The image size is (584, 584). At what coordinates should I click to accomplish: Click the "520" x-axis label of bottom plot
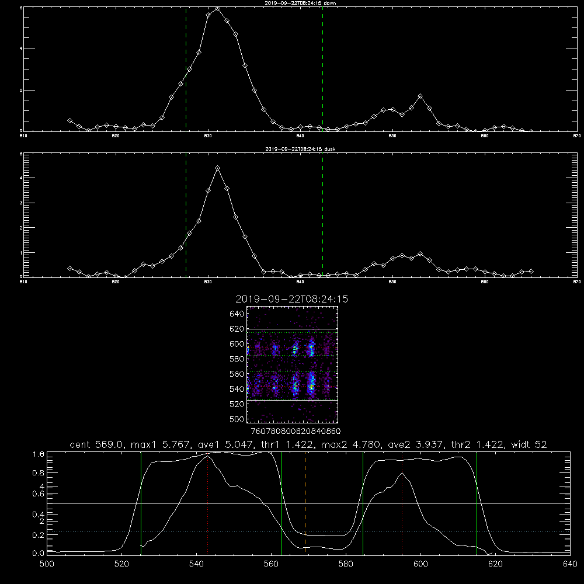tap(121, 564)
